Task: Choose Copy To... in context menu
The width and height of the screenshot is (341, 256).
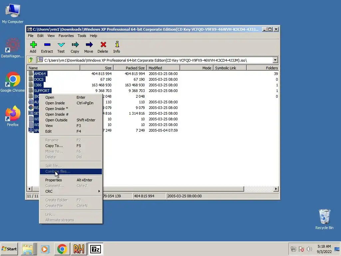Action: [71, 146]
